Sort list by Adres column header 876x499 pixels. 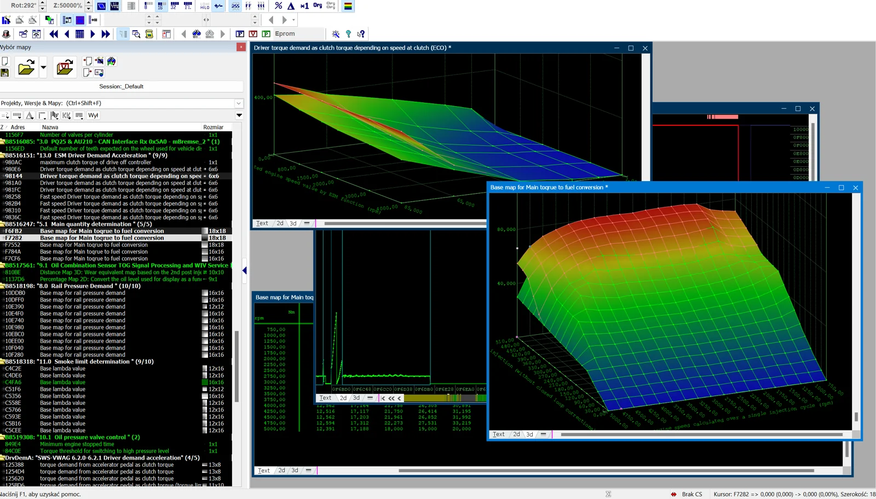[18, 127]
